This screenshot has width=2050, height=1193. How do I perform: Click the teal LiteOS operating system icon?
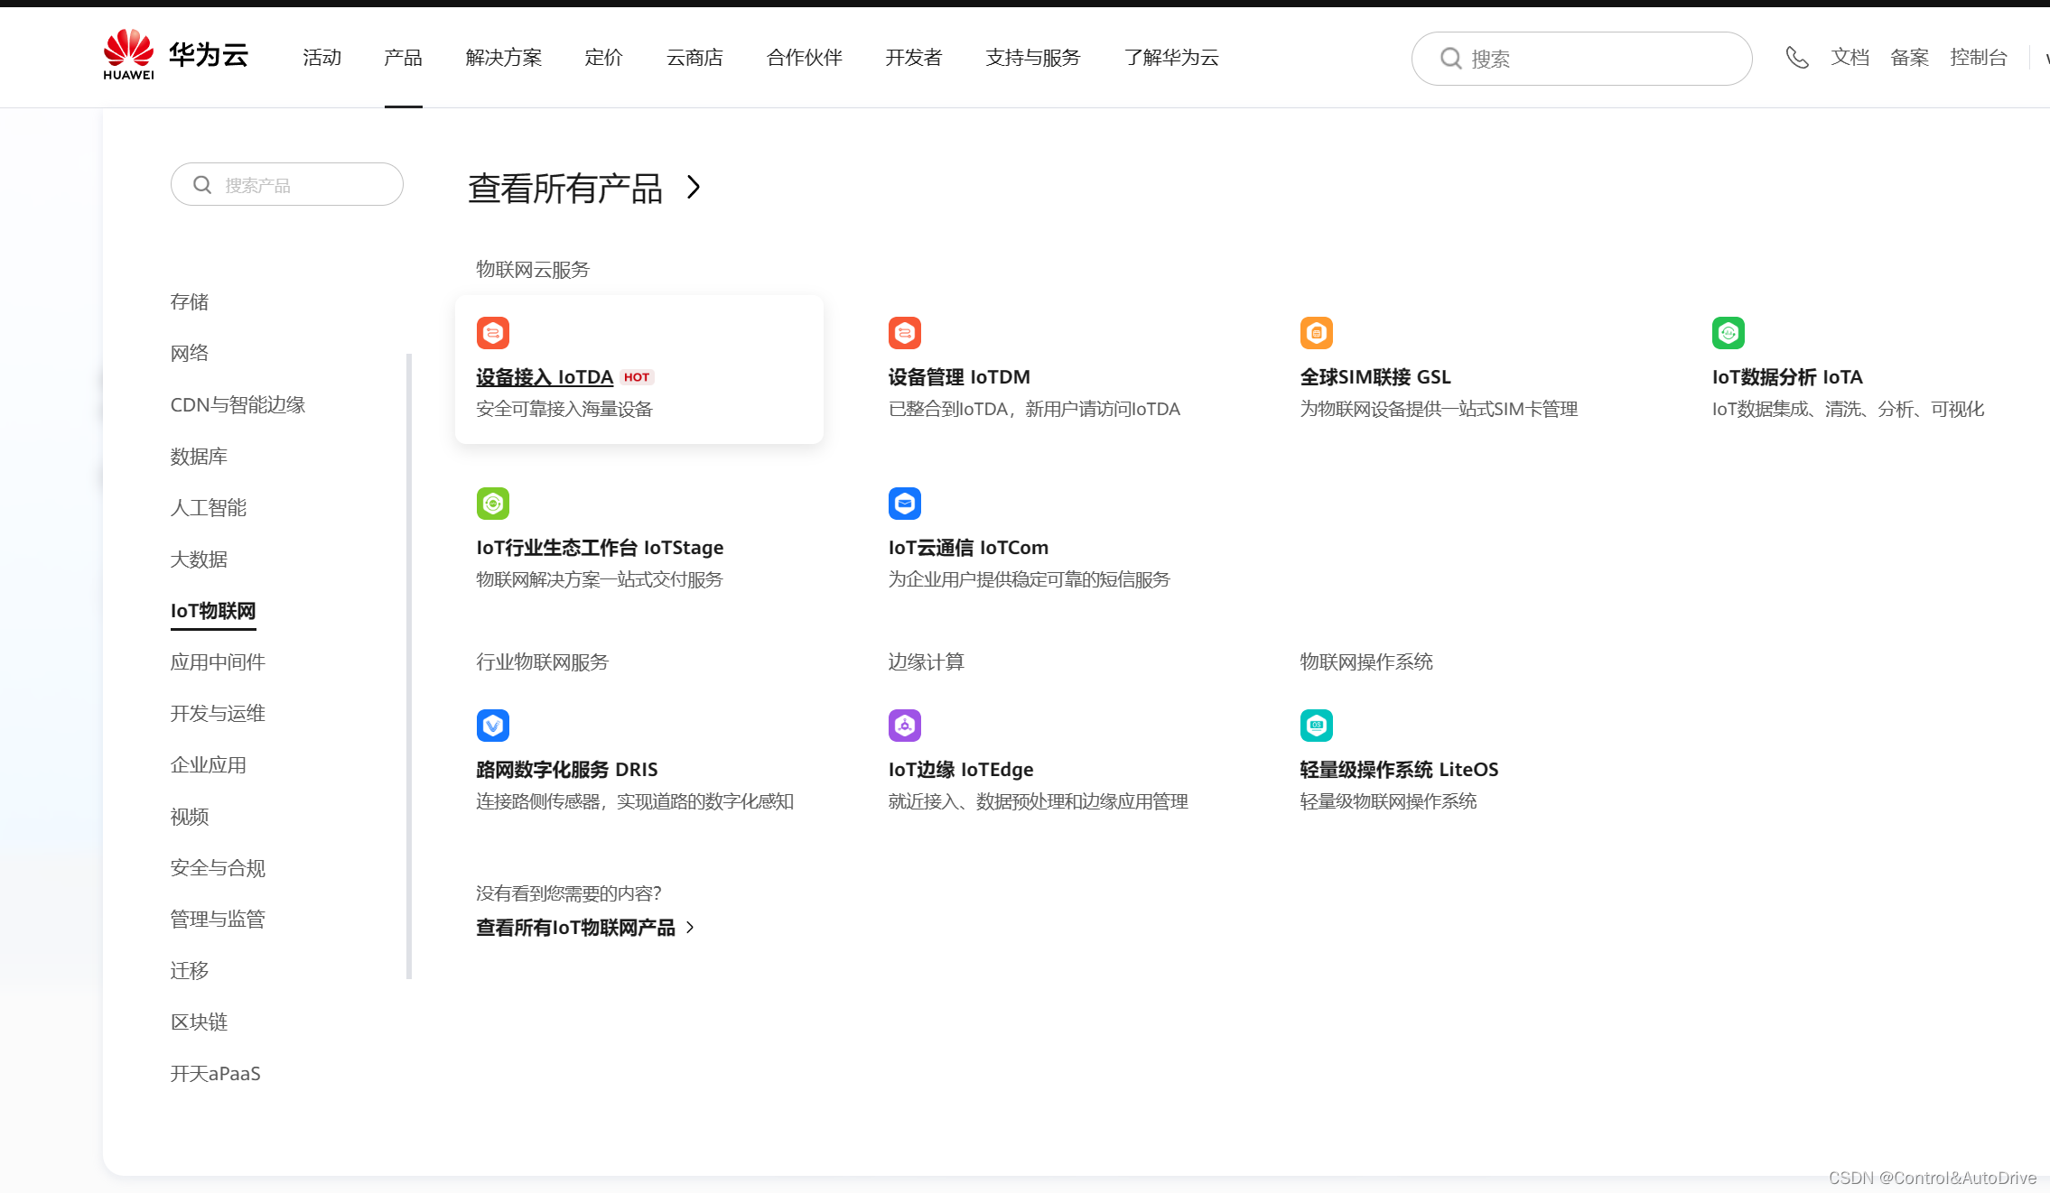click(1316, 726)
